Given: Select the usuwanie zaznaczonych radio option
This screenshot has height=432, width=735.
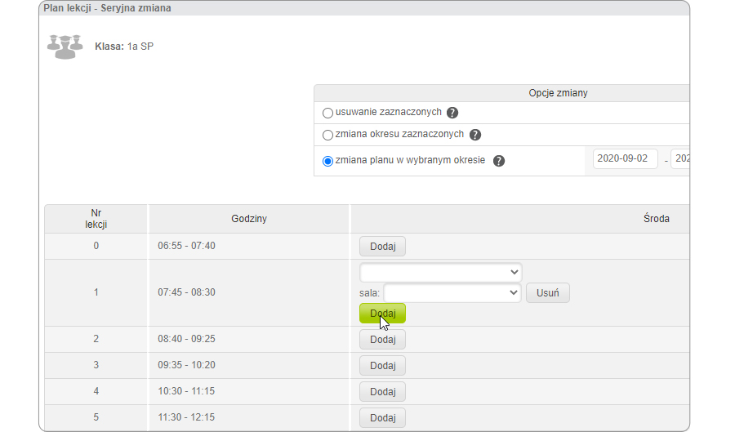Looking at the screenshot, I should coord(328,113).
